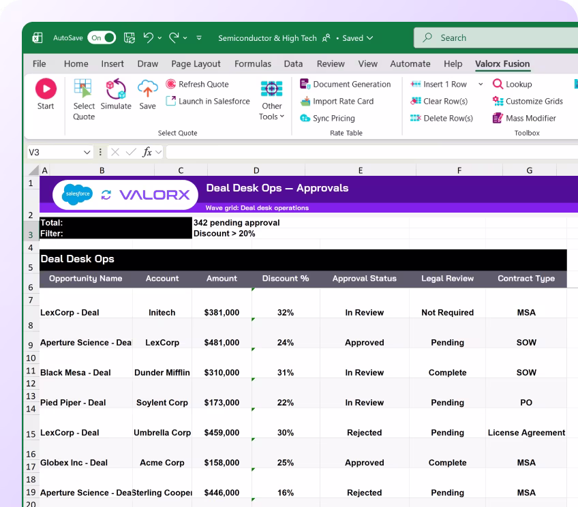This screenshot has width=578, height=507.
Task: Open Mass Modifier tool
Action: 524,118
